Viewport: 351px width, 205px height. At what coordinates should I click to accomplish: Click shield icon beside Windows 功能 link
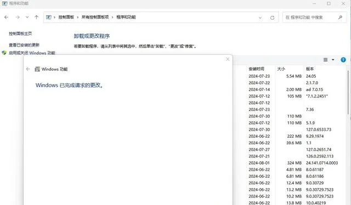coord(4,53)
